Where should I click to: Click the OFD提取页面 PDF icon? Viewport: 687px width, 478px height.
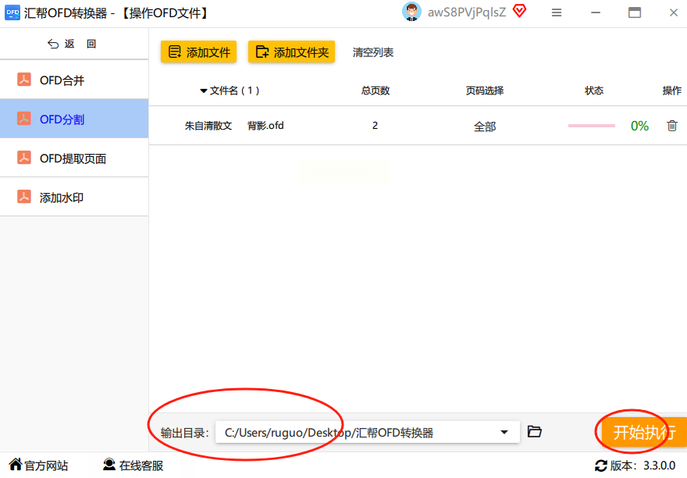pyautogui.click(x=24, y=158)
